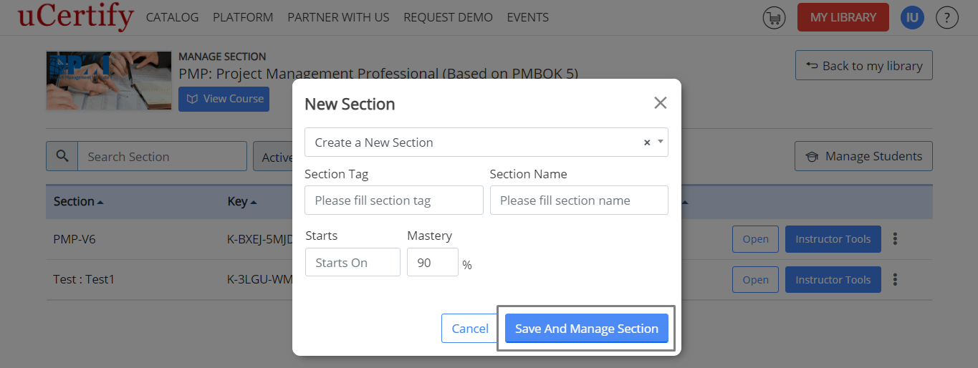Image resolution: width=978 pixels, height=368 pixels.
Task: Click Test : Test1 section name
Action: pyautogui.click(x=84, y=280)
